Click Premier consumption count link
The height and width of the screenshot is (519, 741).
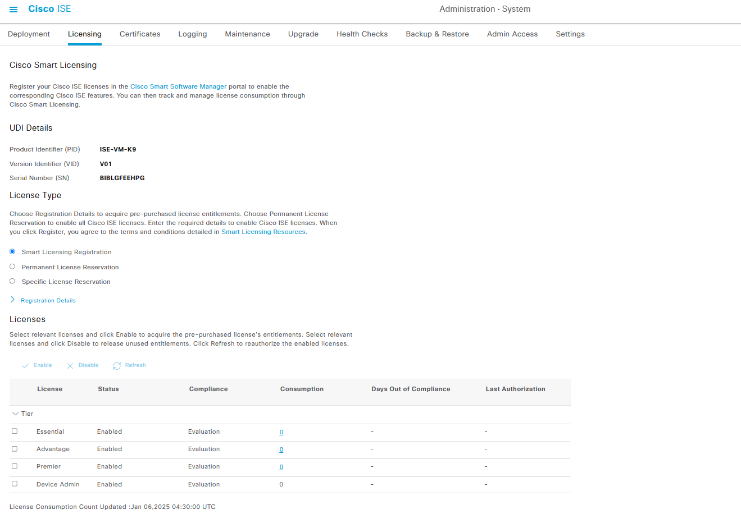coord(281,467)
